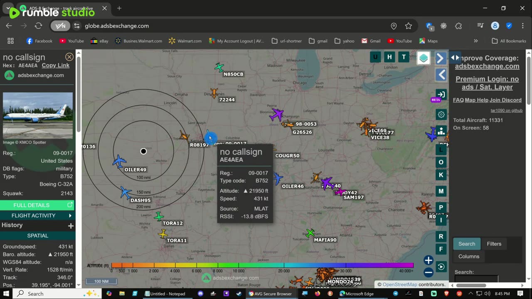Toggle the L map option
Image resolution: width=532 pixels, height=299 pixels.
(441, 149)
